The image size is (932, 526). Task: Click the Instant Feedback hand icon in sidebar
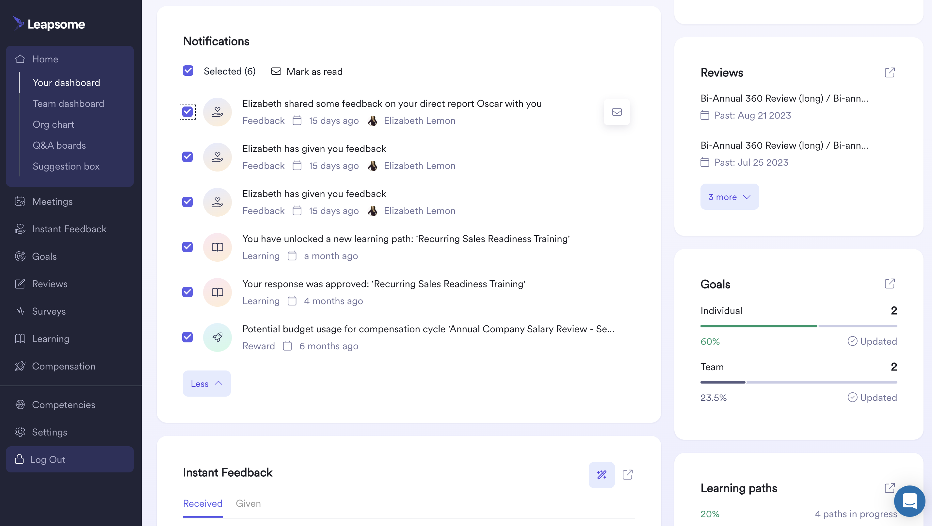[x=20, y=229]
